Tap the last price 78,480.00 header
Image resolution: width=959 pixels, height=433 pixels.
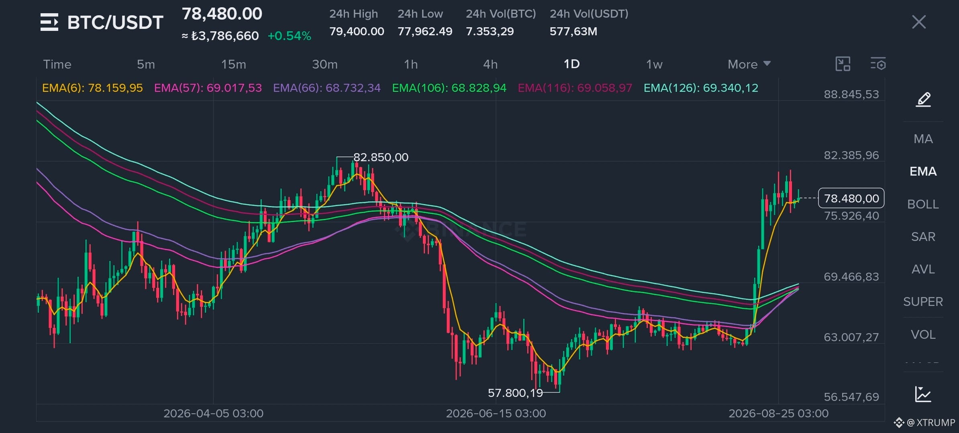(222, 14)
